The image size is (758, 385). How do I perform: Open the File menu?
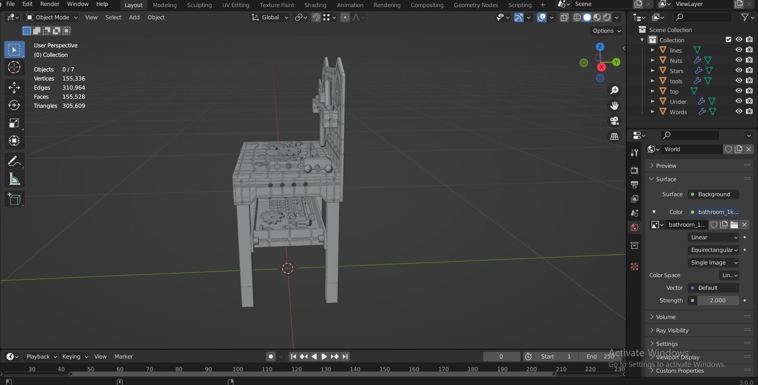[11, 4]
